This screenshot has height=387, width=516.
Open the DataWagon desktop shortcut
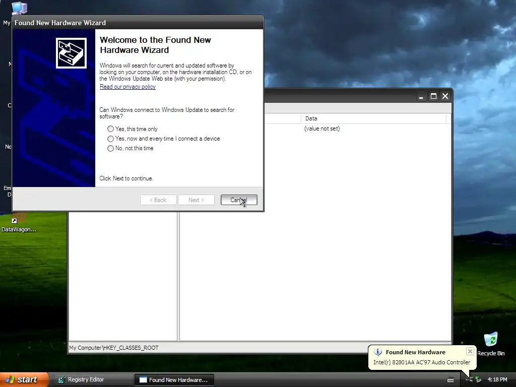pyautogui.click(x=19, y=223)
